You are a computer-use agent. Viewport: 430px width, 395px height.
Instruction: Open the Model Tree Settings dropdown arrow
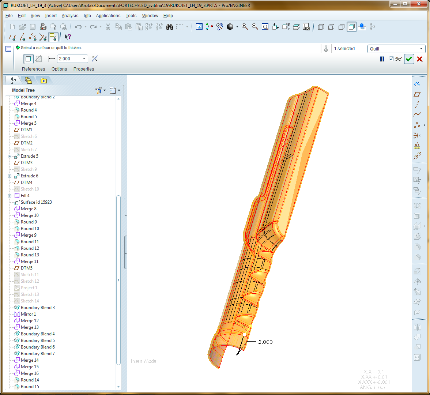(105, 90)
